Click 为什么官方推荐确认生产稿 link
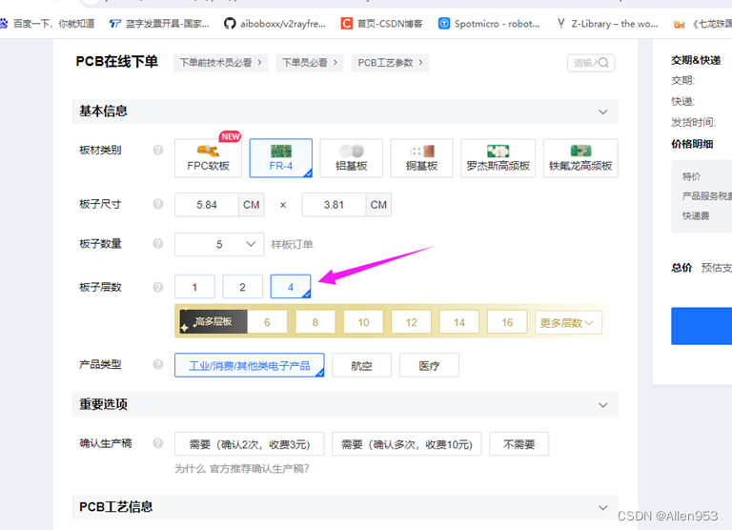This screenshot has width=732, height=530. (242, 468)
